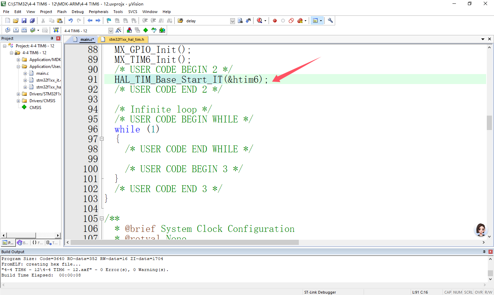Open the Configuration wrench icon
494x295 pixels.
point(330,21)
